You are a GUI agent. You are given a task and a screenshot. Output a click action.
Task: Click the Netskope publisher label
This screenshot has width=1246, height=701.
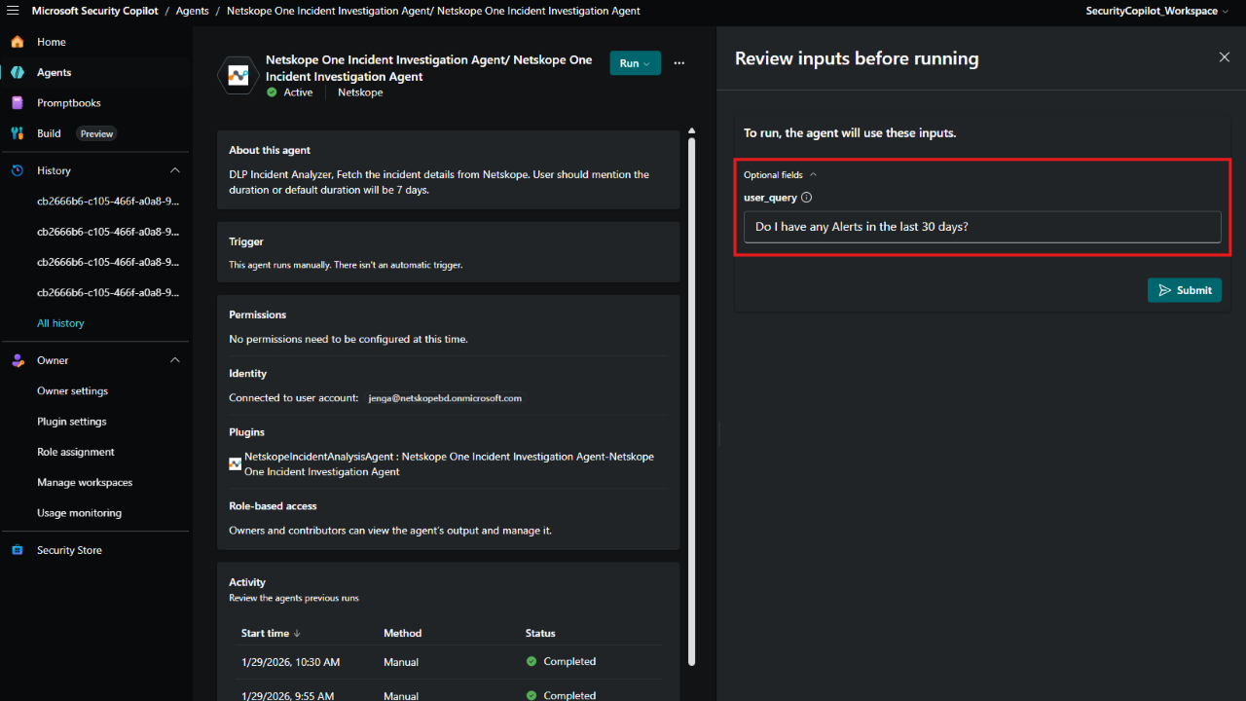click(x=360, y=92)
